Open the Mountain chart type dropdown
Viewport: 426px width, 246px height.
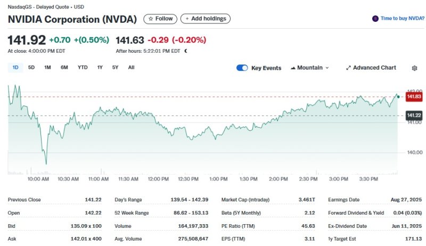tap(310, 68)
